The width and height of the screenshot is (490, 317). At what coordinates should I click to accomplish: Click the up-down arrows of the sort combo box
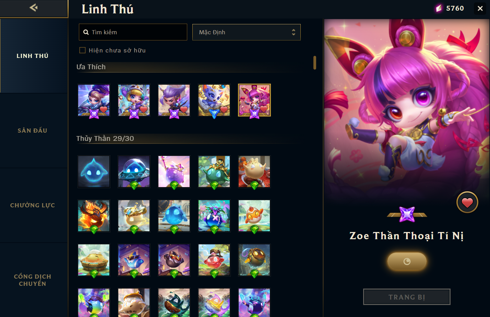(x=294, y=32)
